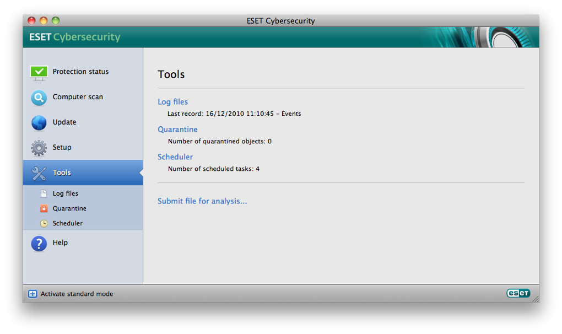Click the window resize grip corner
The height and width of the screenshot is (334, 562).
pyautogui.click(x=536, y=299)
